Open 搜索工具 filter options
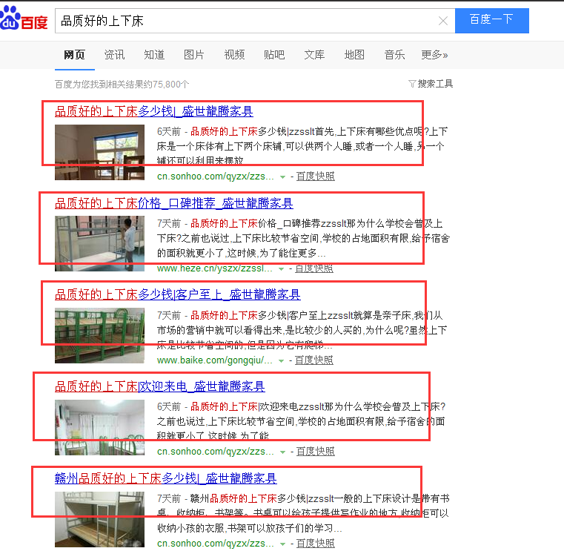 click(435, 84)
